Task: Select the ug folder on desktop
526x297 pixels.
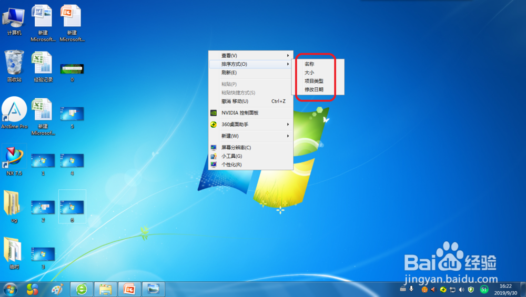Action: pos(14,206)
